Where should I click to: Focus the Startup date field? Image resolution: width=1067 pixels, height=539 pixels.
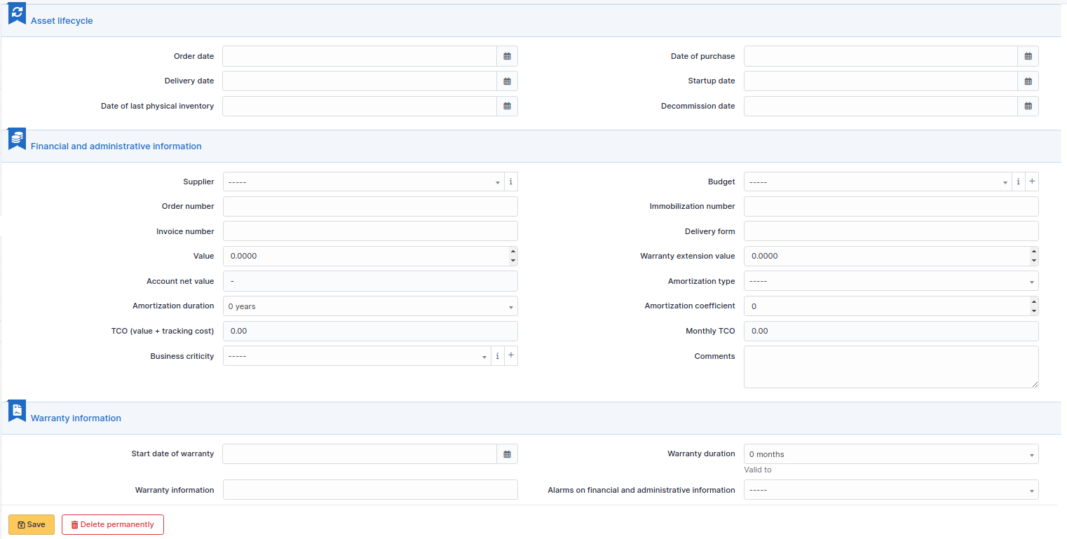pos(881,81)
